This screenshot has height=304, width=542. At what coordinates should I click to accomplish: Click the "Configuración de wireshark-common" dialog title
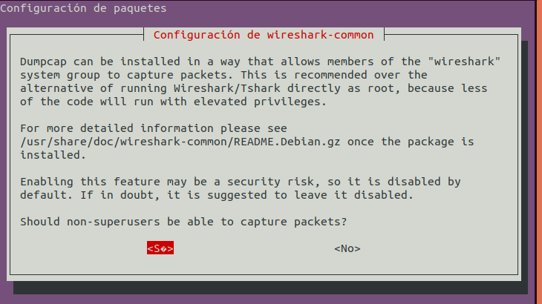[264, 35]
